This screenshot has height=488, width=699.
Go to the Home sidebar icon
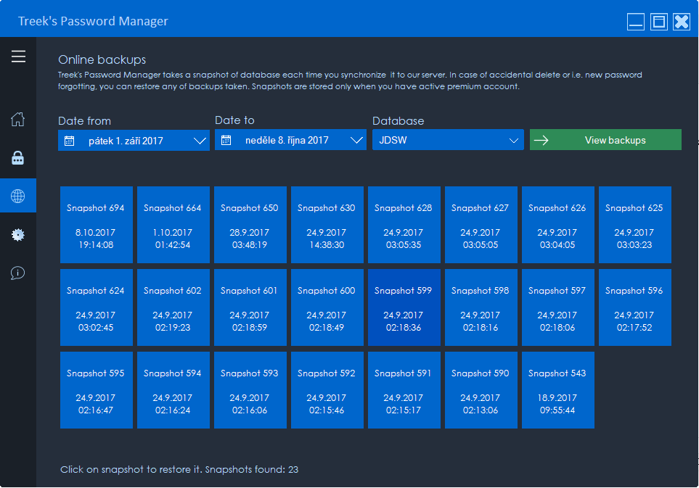tap(18, 120)
